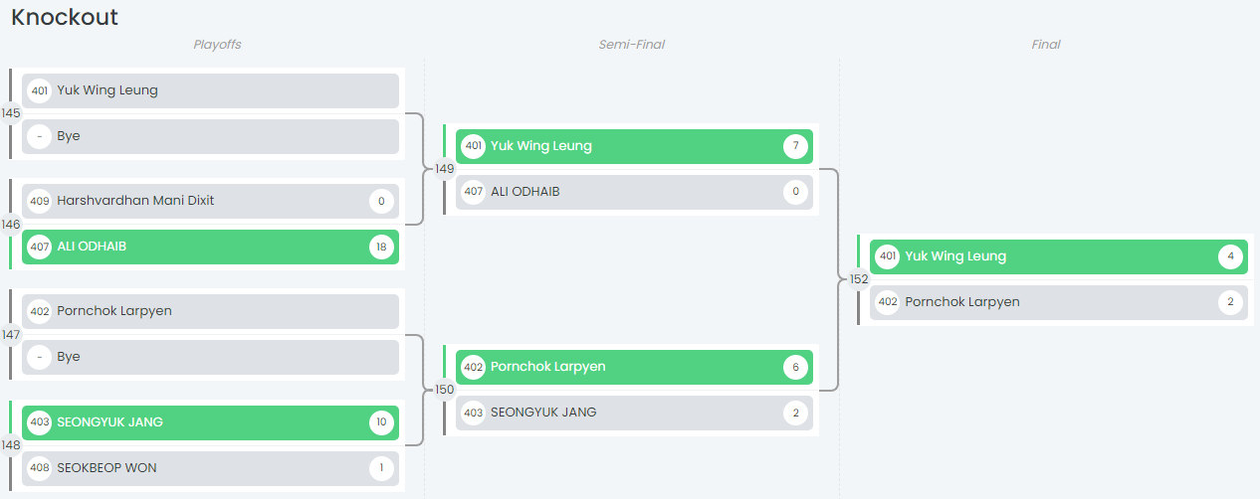Click the 409 seed badge
The height and width of the screenshot is (499, 1260).
(40, 202)
